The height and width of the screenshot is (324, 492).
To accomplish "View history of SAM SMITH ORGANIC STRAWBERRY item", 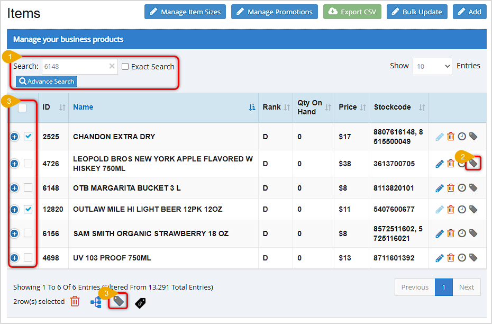I will click(x=461, y=233).
